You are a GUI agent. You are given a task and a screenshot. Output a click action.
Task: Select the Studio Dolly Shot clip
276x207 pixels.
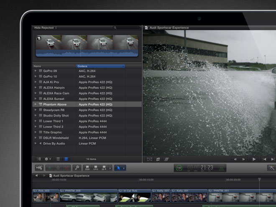[87, 115]
